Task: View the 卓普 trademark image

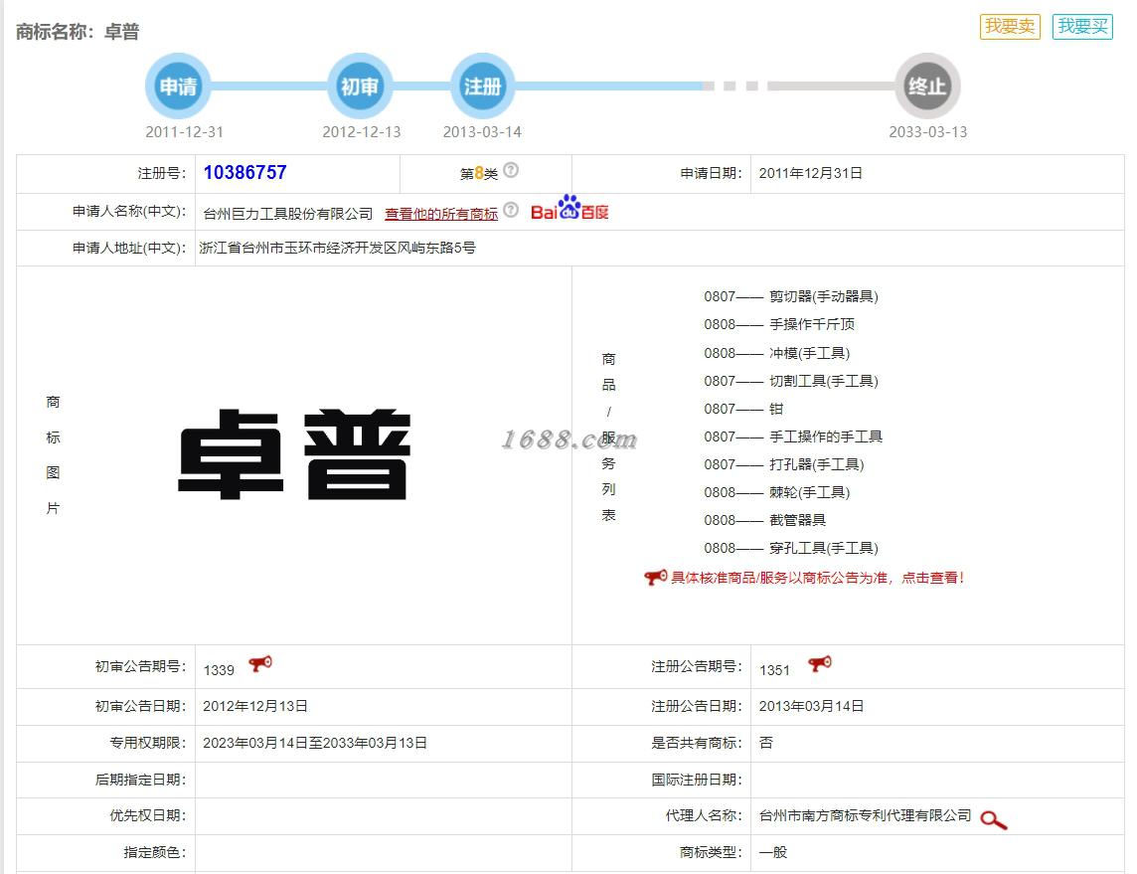Action: tap(294, 454)
